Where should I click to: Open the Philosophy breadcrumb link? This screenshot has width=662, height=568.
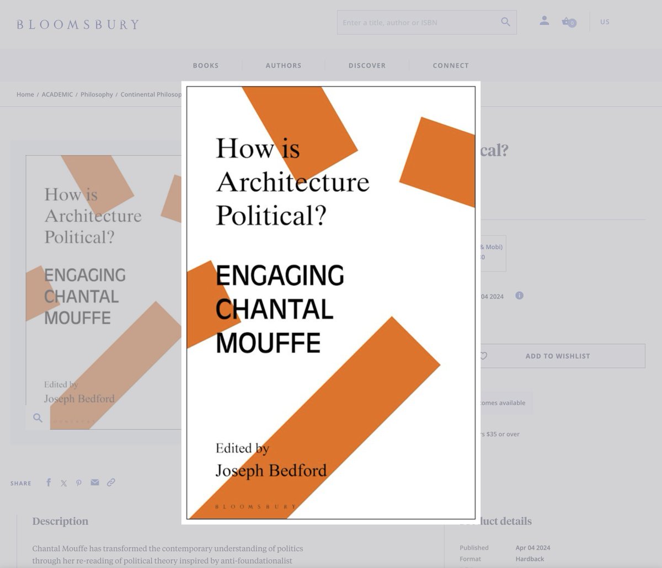coord(97,94)
